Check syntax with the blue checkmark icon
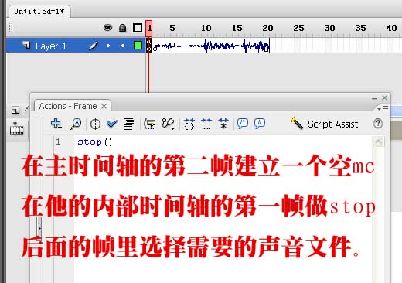The height and width of the screenshot is (283, 402). (x=112, y=124)
